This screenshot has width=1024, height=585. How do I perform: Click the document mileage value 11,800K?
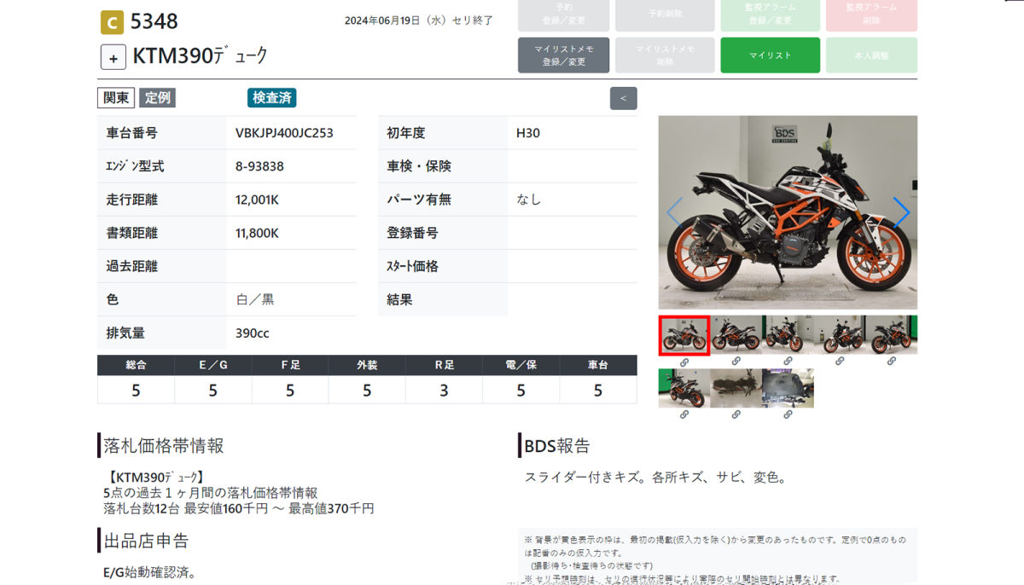click(257, 233)
